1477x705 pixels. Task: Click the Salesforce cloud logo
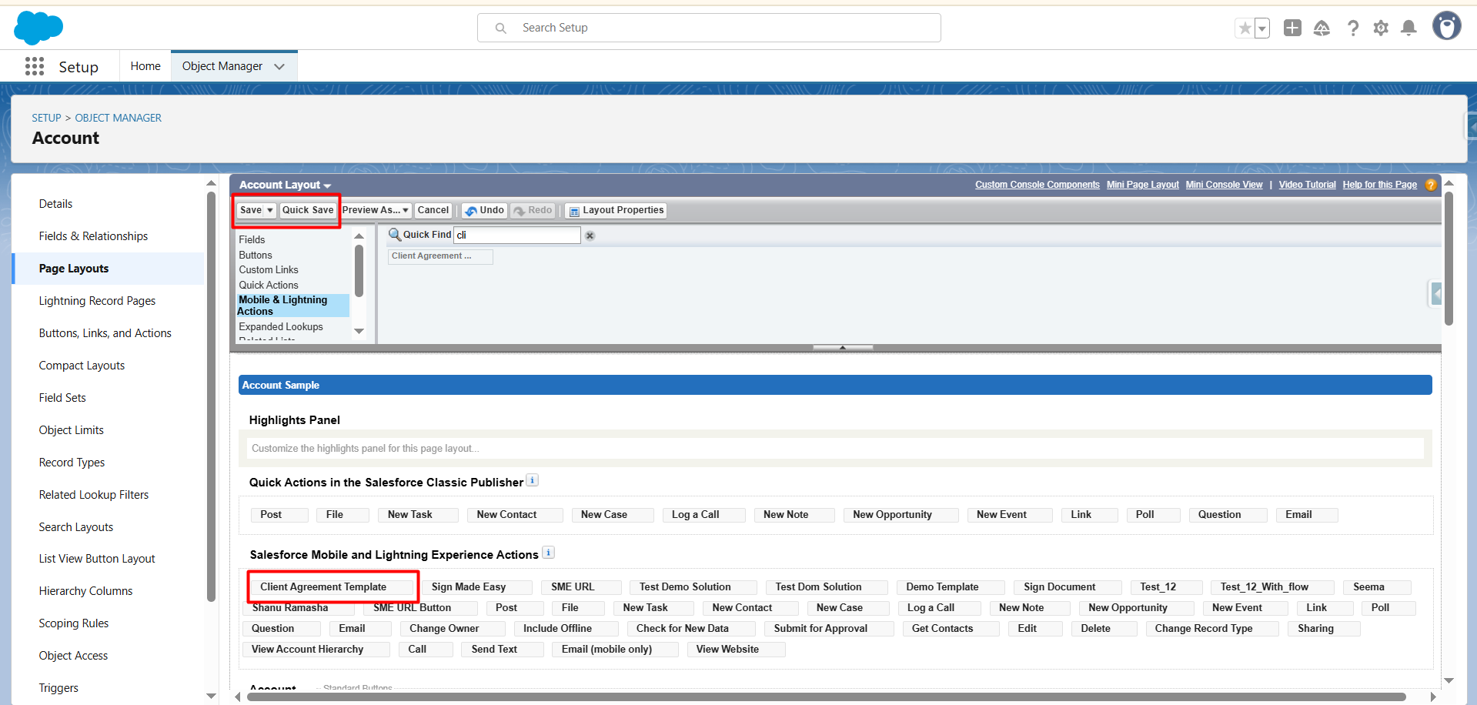(38, 28)
